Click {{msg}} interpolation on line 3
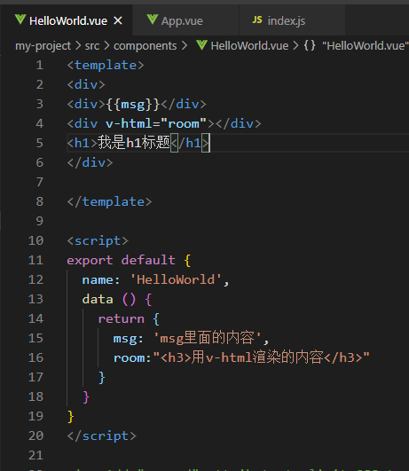The image size is (409, 471). click(133, 105)
